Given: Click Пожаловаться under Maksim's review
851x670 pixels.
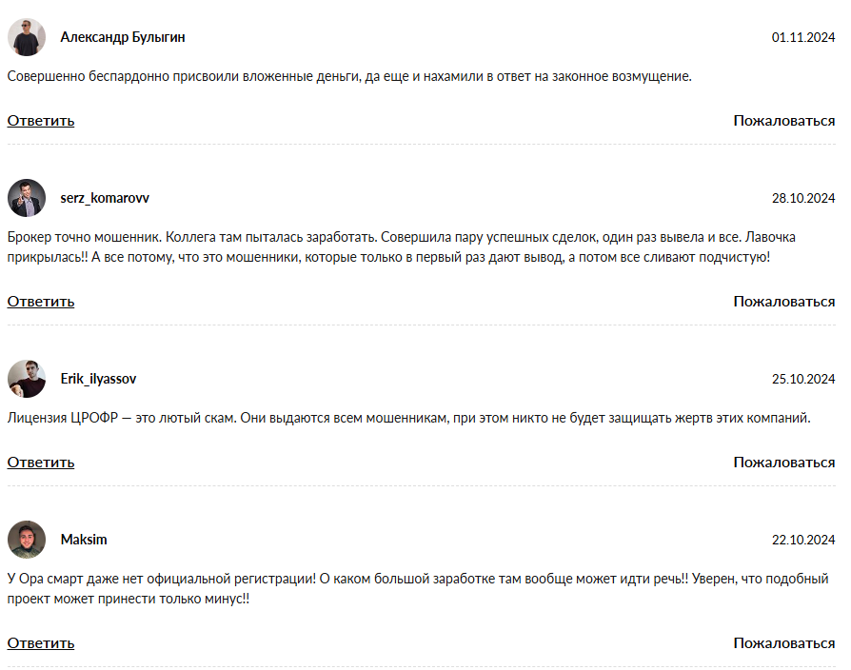Looking at the screenshot, I should pos(783,643).
